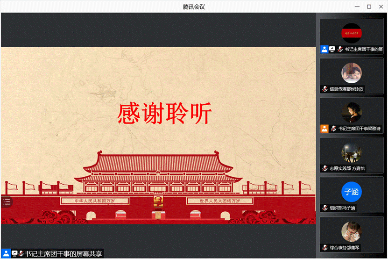This screenshot has height=259, width=388.
Task: Click the list menu icon on the slide
Action: tap(7, 202)
